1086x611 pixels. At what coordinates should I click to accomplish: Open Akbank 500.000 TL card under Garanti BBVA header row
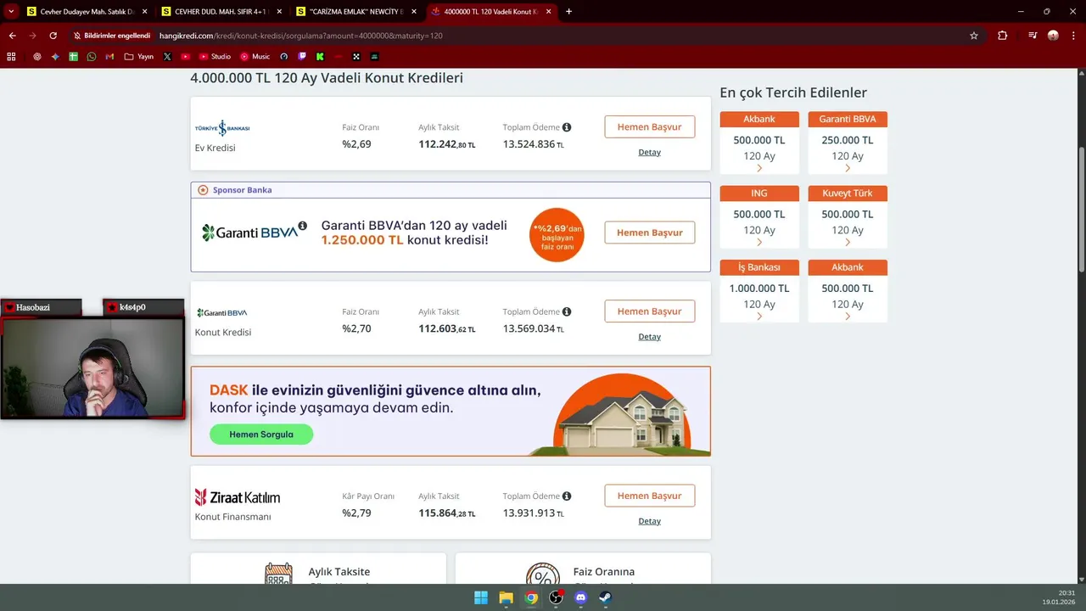[759, 143]
